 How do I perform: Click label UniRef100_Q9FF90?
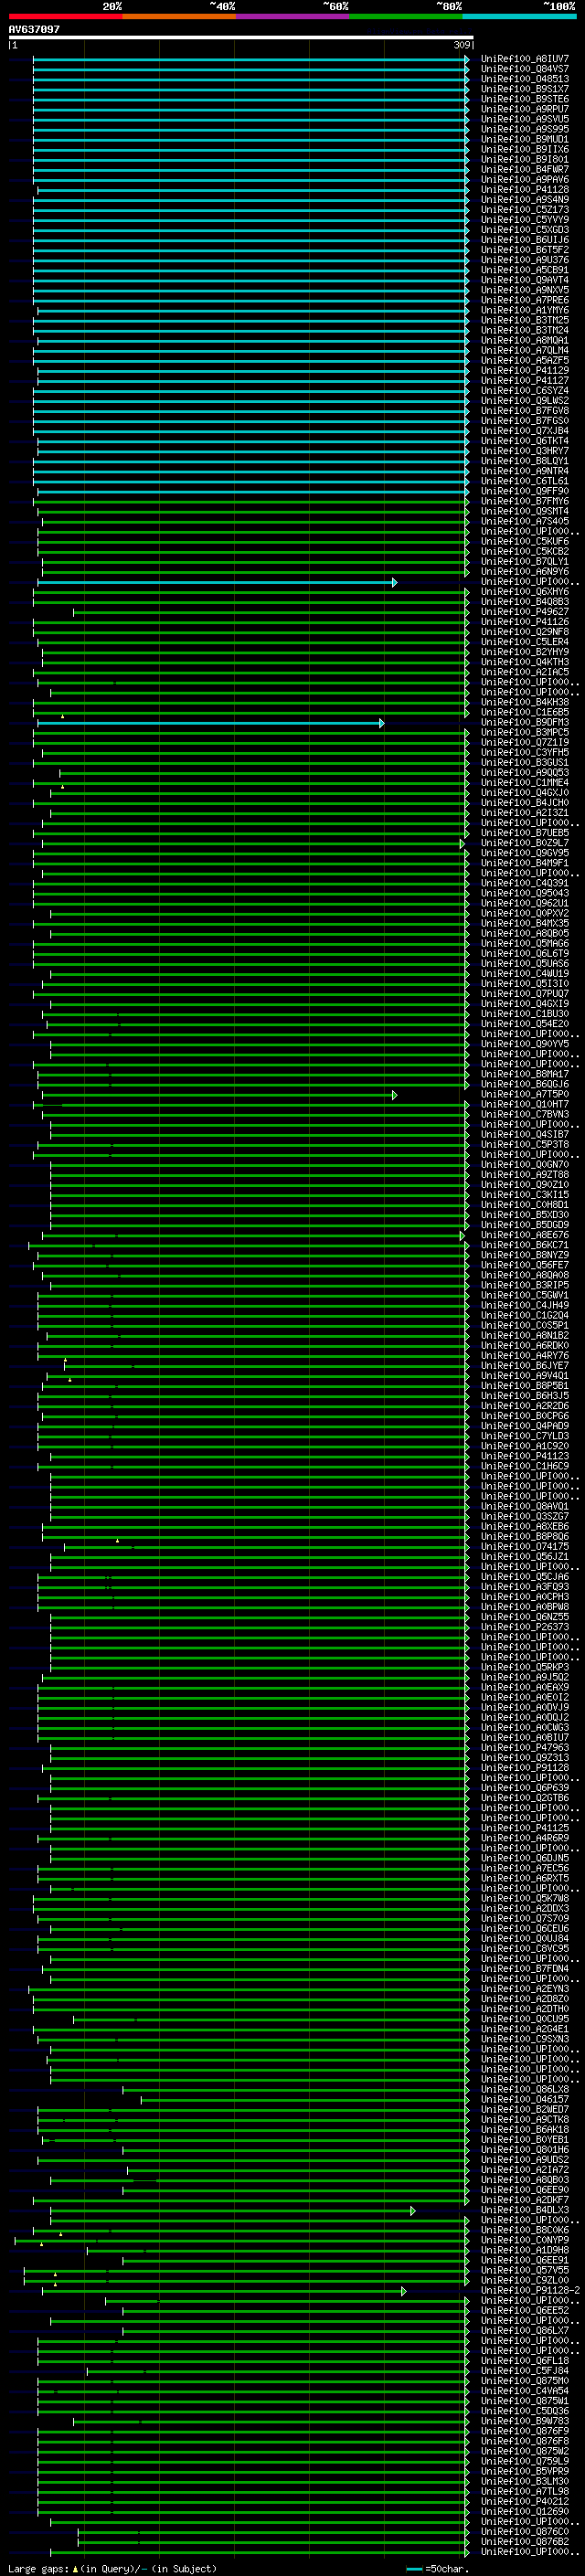click(525, 492)
